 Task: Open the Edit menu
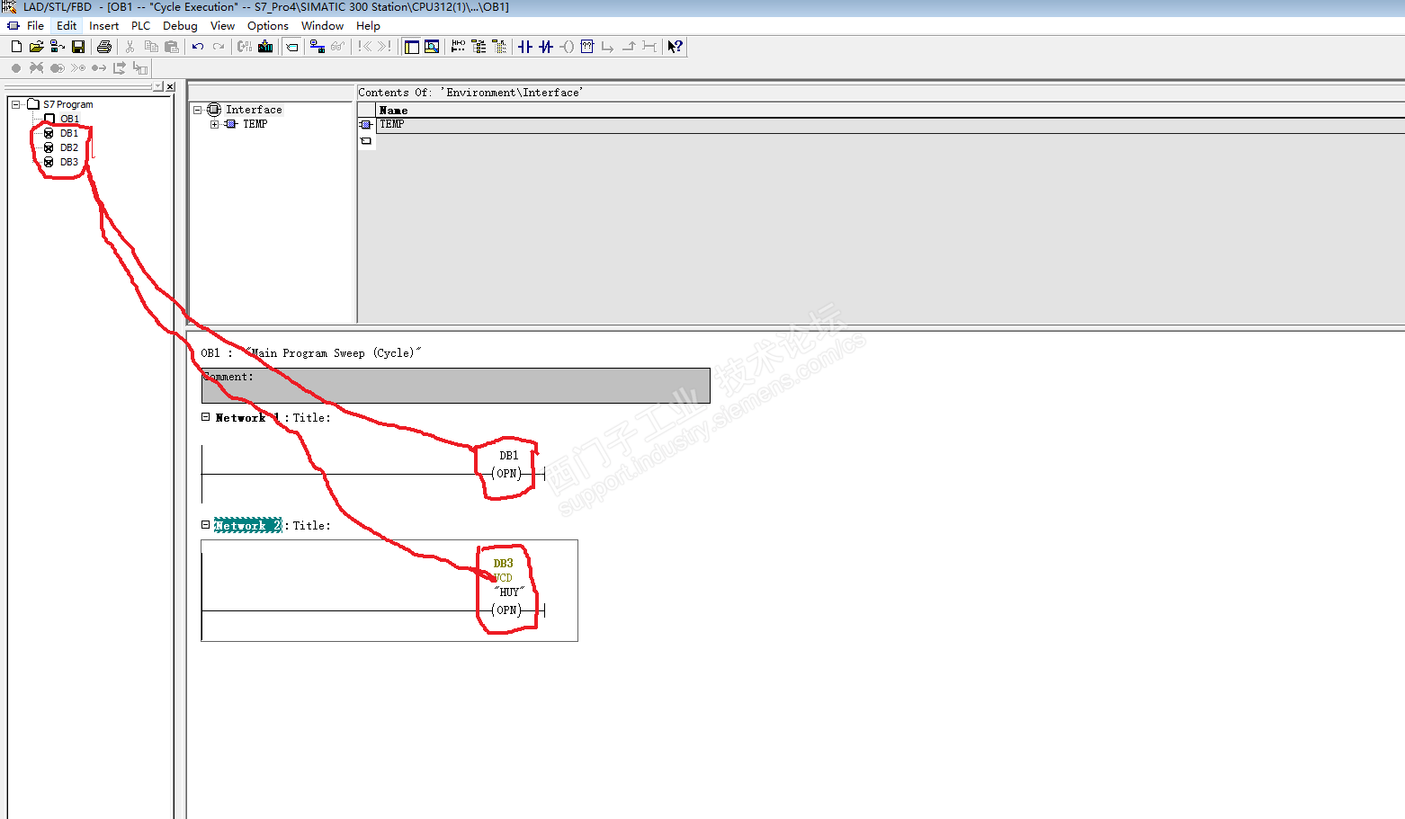pyautogui.click(x=67, y=26)
